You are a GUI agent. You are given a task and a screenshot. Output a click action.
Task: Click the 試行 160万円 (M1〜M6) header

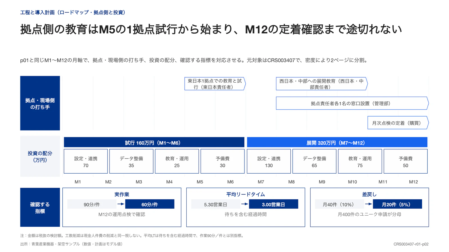click(x=154, y=142)
